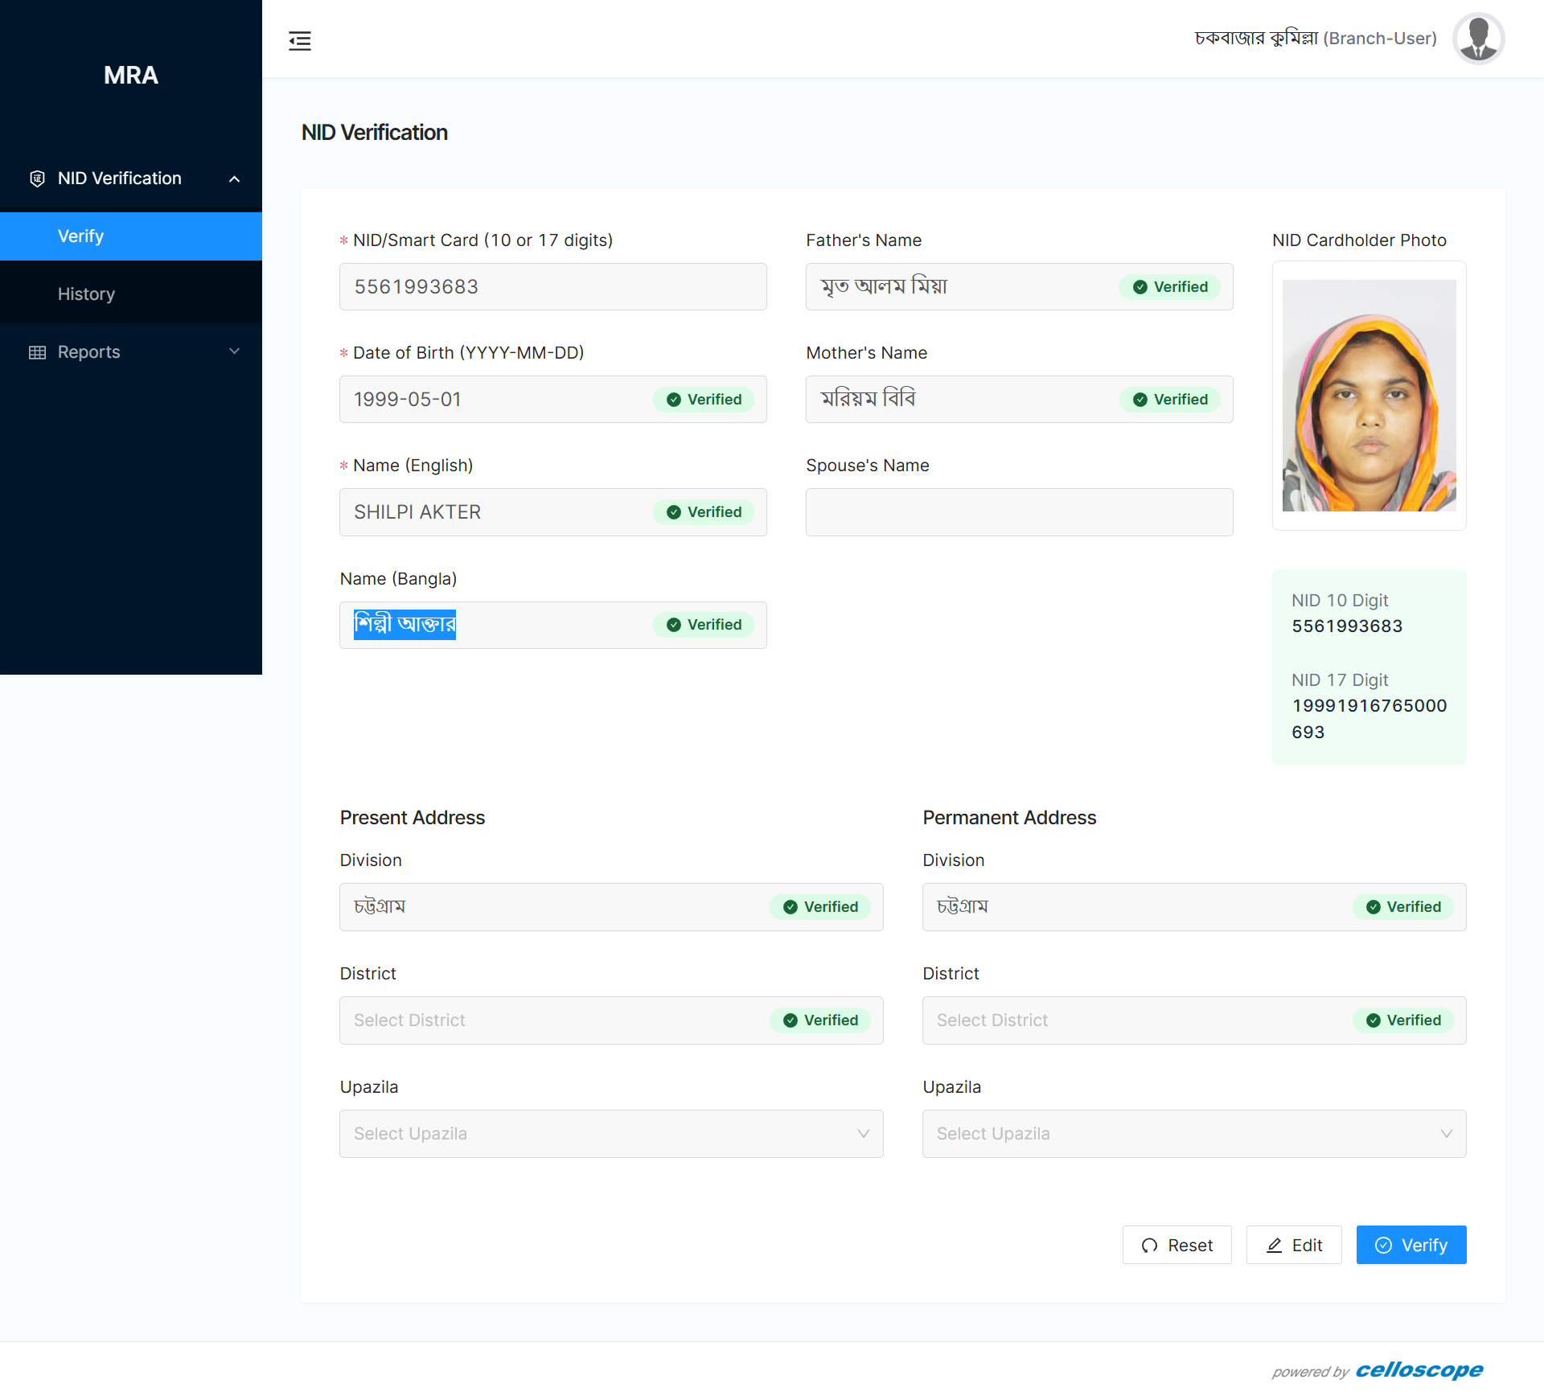Click the pencil icon on Edit button
1544x1400 pixels.
1274,1246
